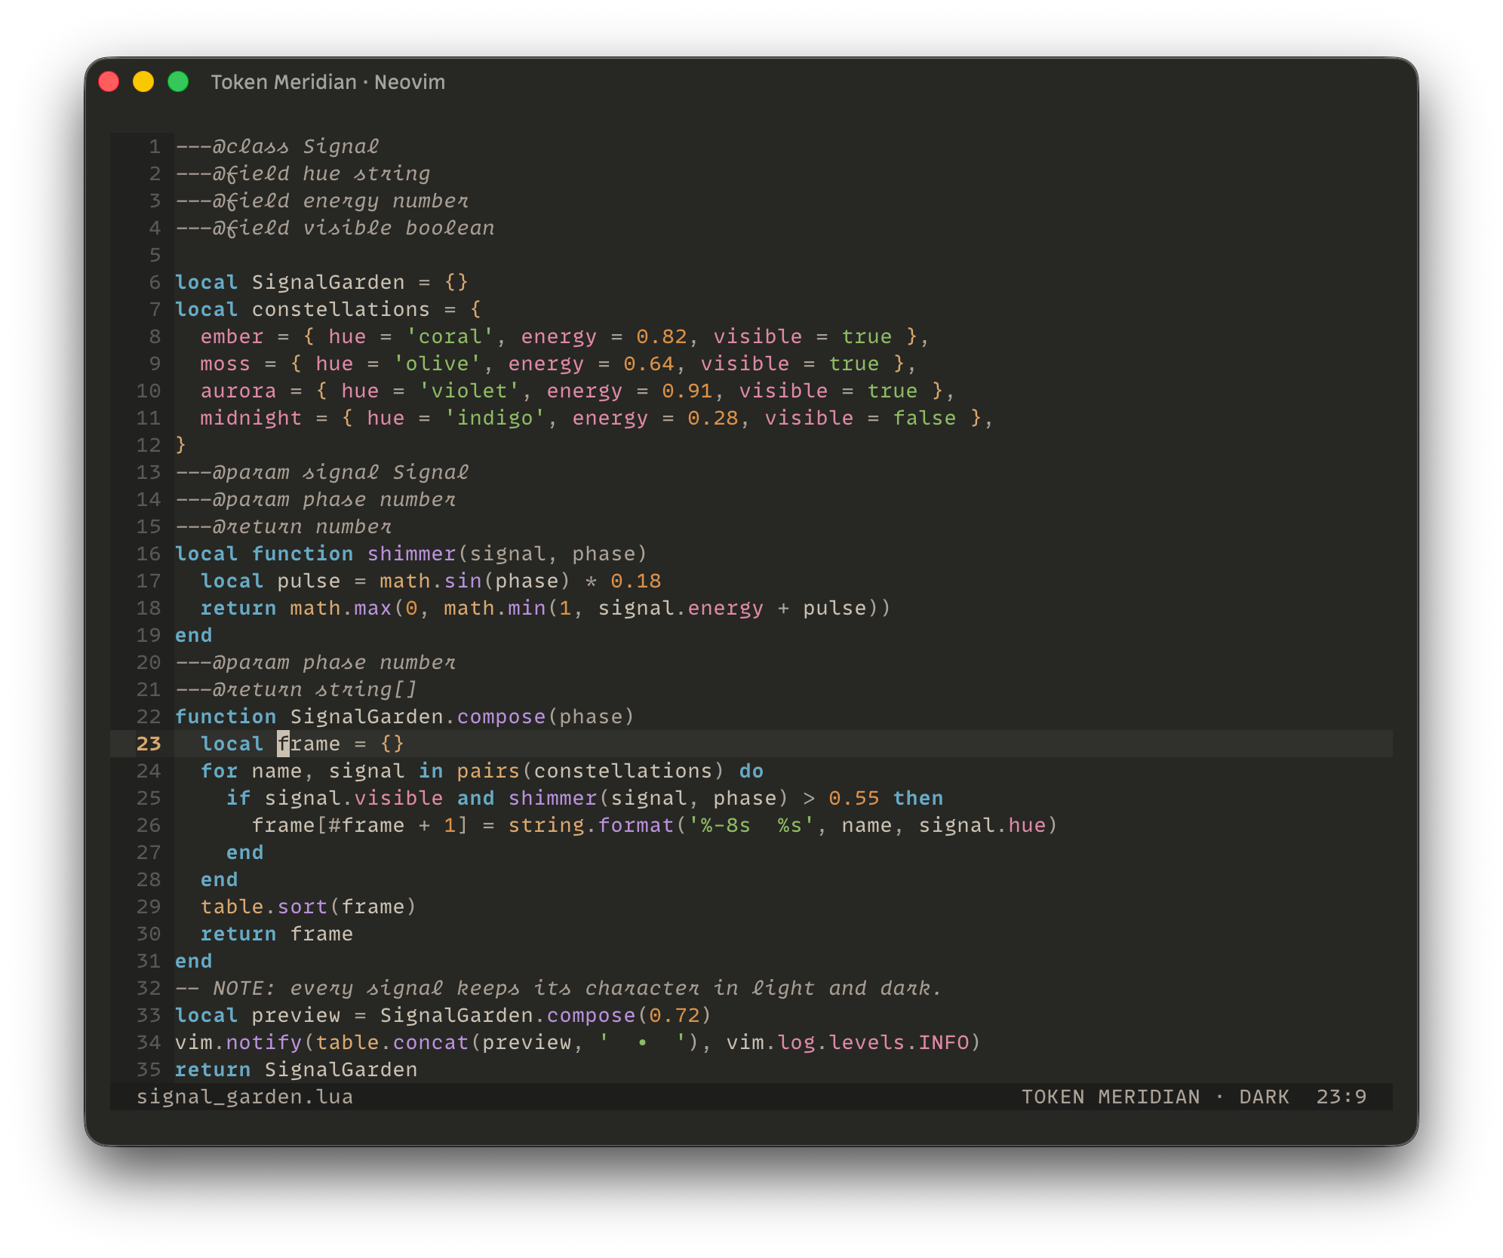
Task: Click the 'frame' variable on cursor line 23
Action: click(x=309, y=744)
